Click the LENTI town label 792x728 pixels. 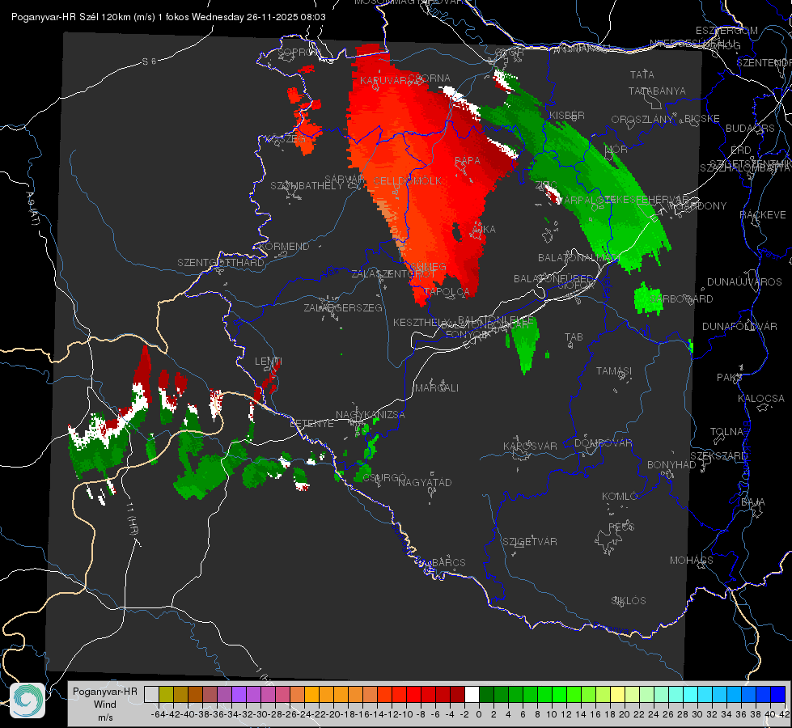(269, 362)
